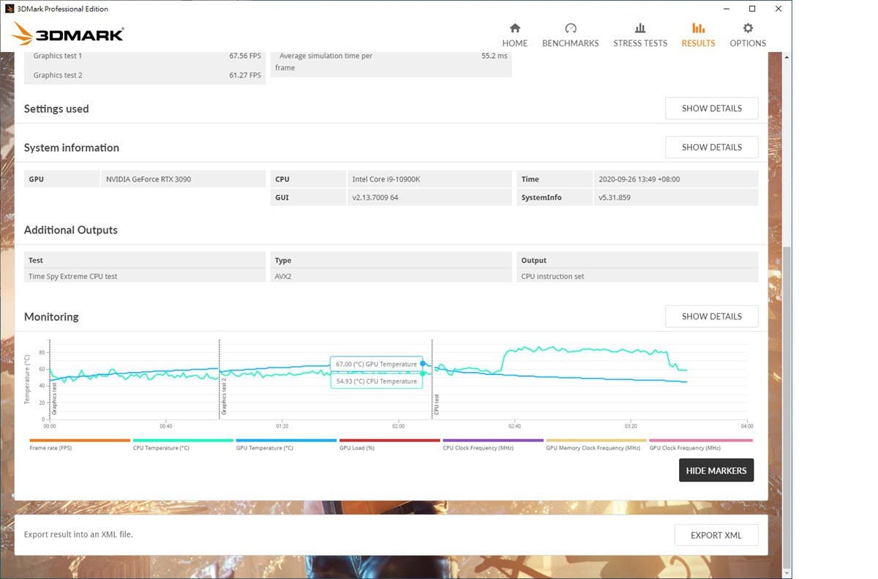Click the Export XML button
This screenshot has height=579, width=878.
point(716,535)
